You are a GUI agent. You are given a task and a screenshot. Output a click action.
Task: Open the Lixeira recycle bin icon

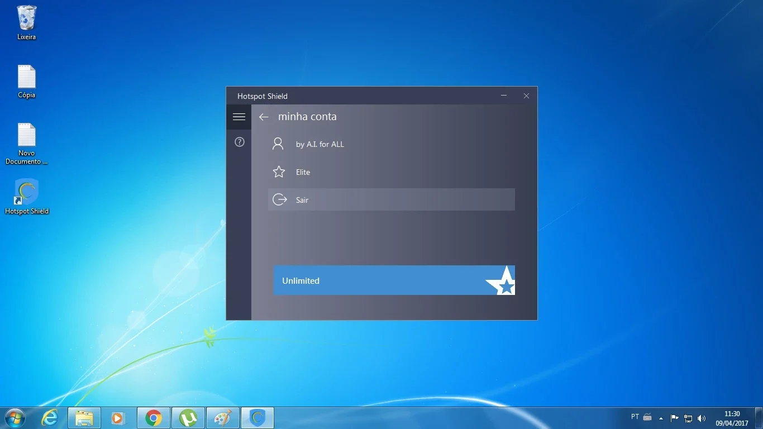(27, 22)
